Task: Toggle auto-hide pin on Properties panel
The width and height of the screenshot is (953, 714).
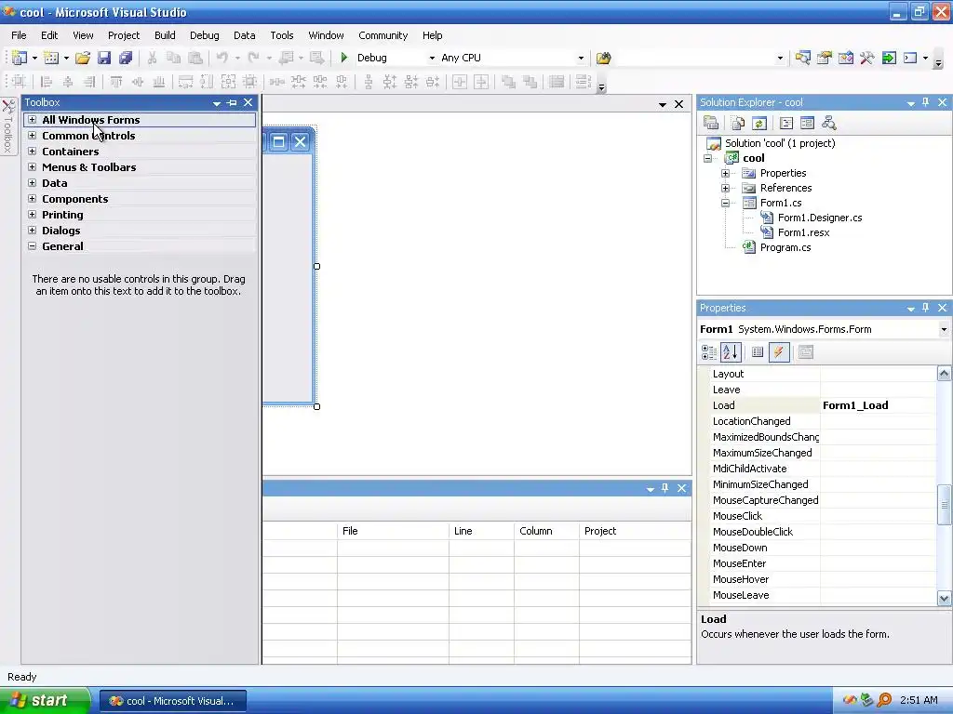Action: tap(925, 308)
